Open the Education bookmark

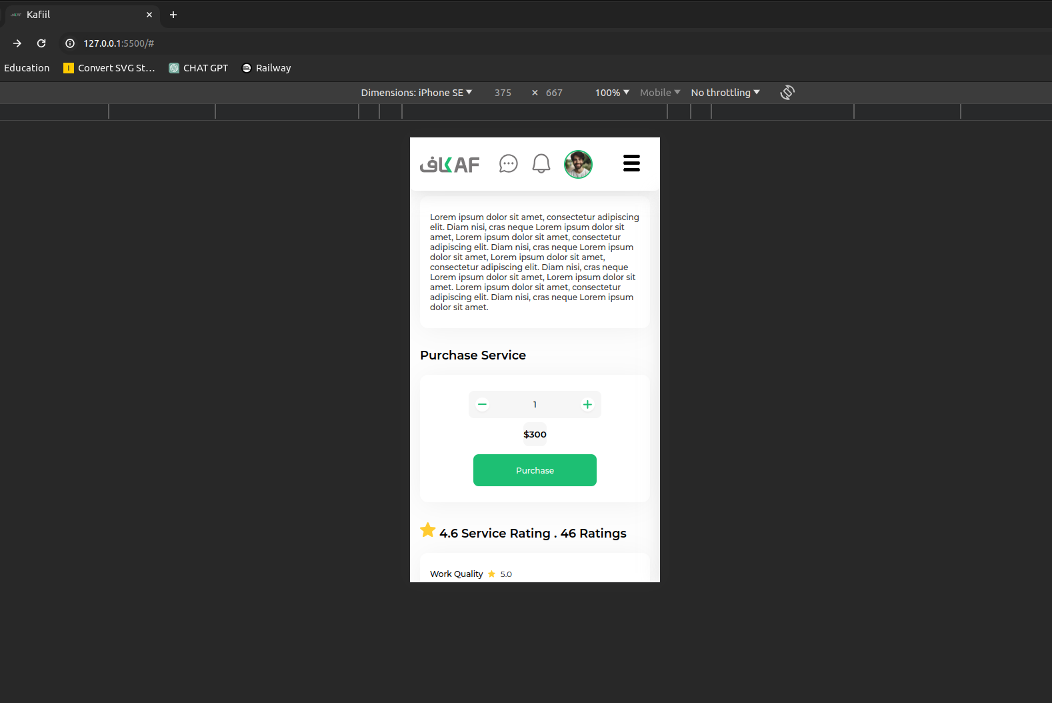coord(27,68)
